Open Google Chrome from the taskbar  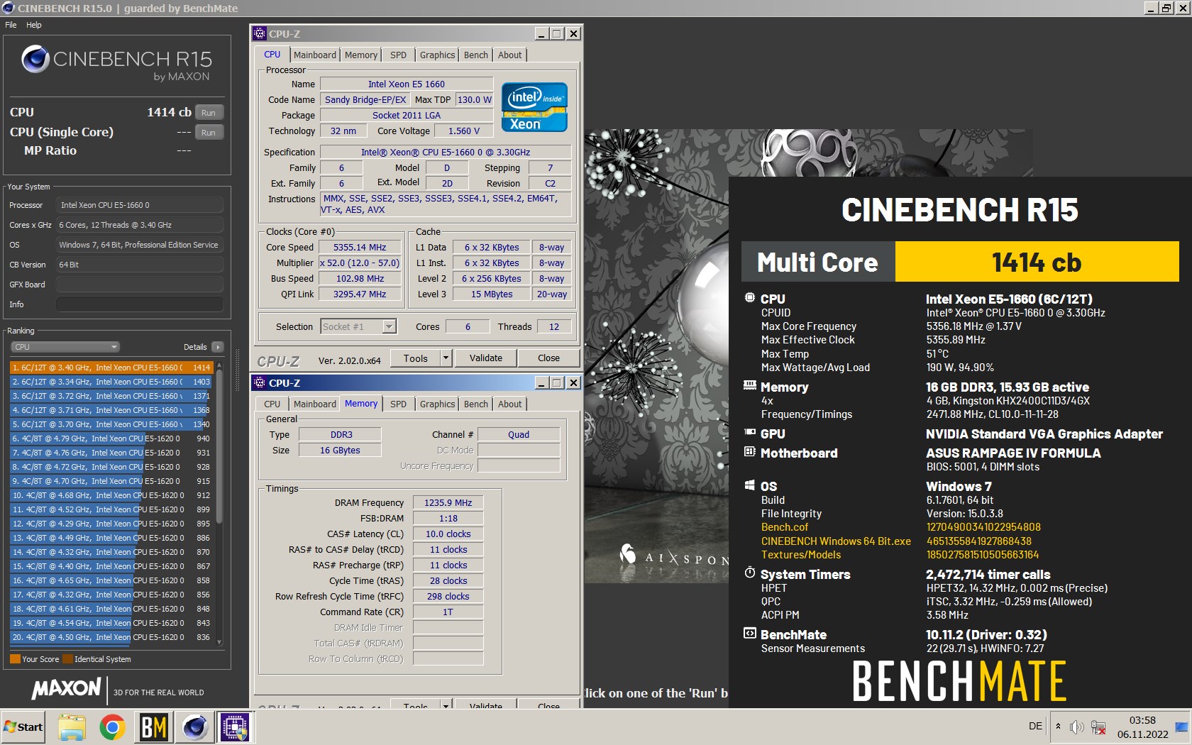click(112, 727)
